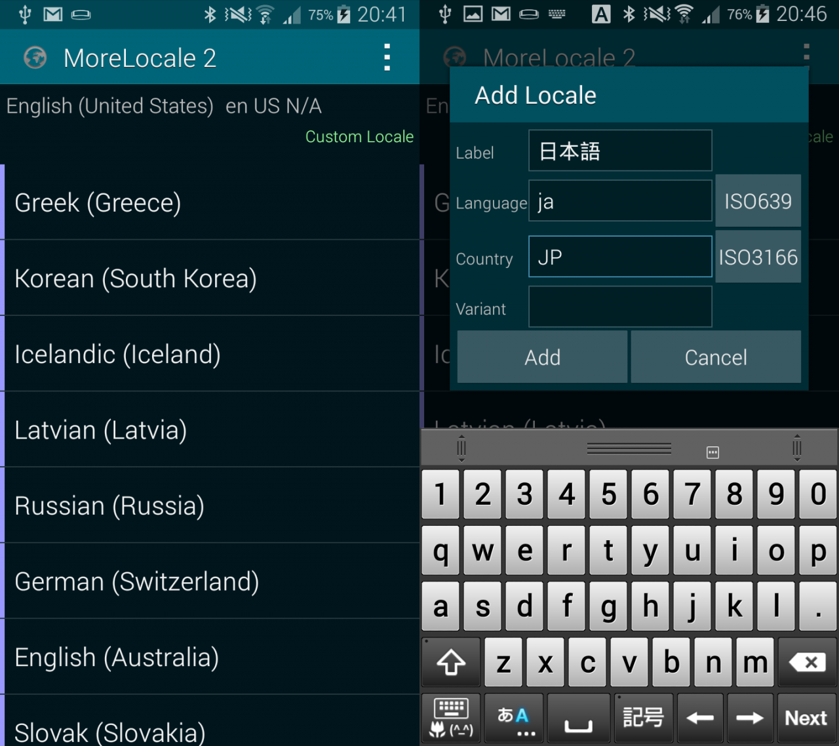The image size is (839, 746).
Task: Open the 記号 symbols key
Action: (643, 718)
